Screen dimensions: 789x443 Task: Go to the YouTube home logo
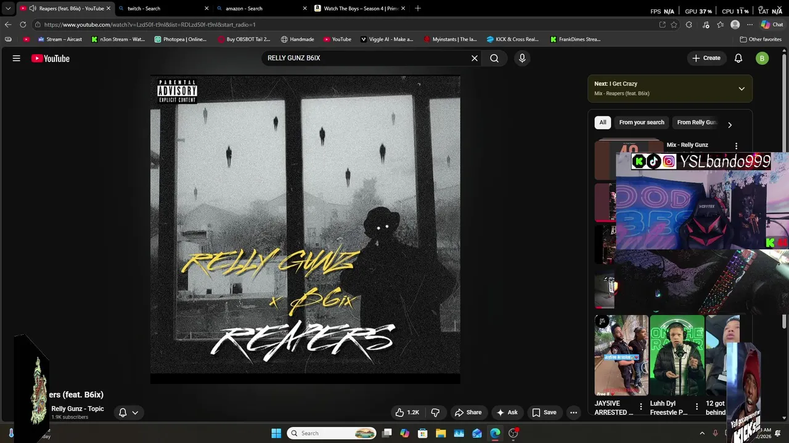coord(51,58)
